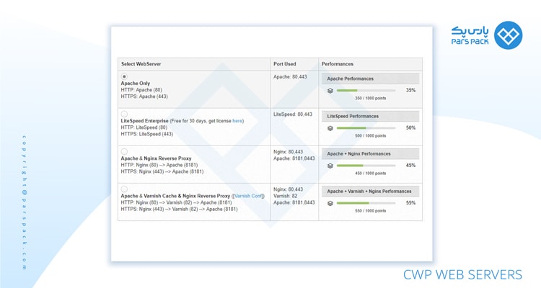Viewport: 541px width, 288px height.
Task: Select the Apache Only radio button
Action: coord(124,76)
